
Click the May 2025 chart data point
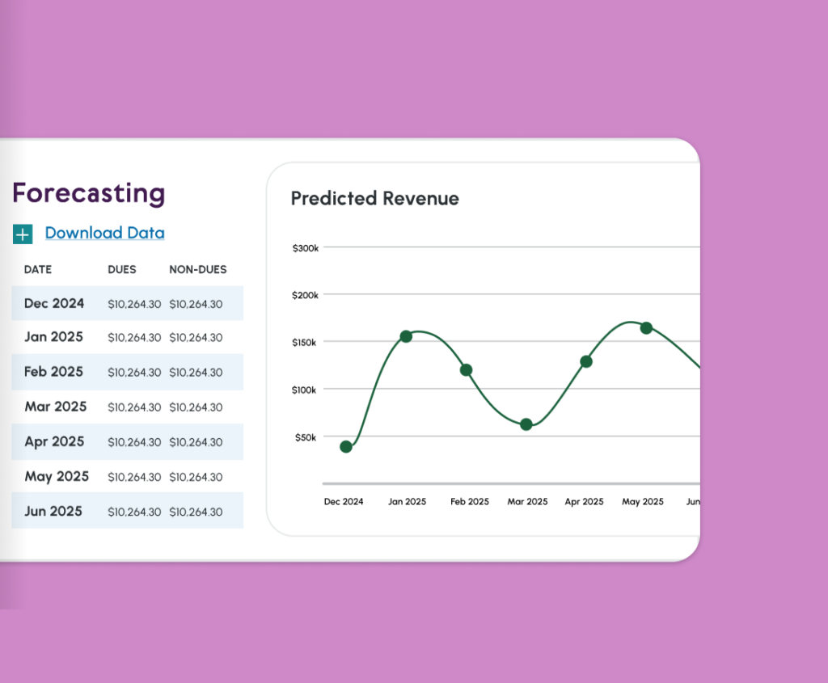[646, 328]
